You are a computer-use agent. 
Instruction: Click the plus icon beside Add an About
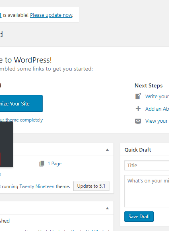138,109
